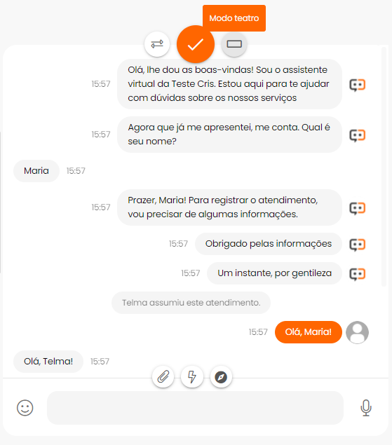Open the emoji picker smiley icon
392x445 pixels.
[25, 408]
